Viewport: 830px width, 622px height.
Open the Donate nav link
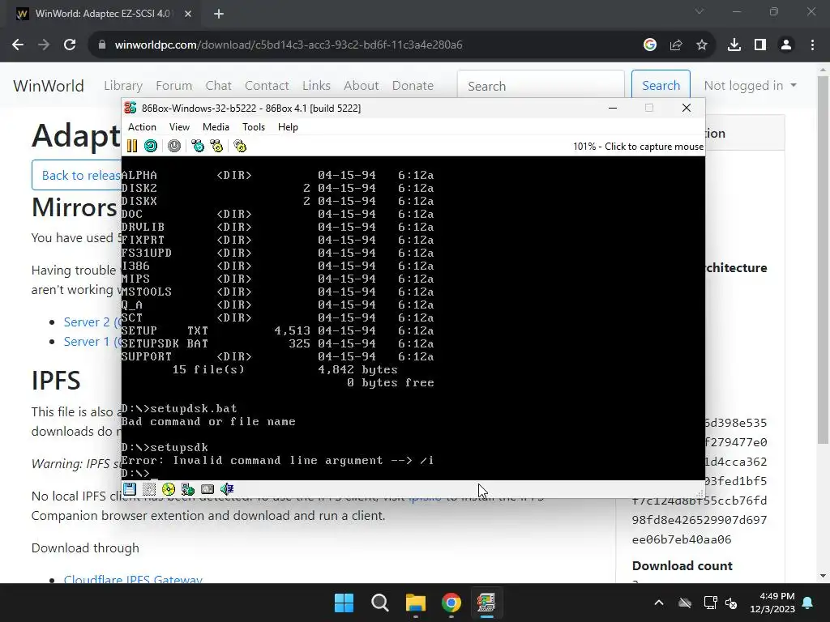tap(413, 85)
